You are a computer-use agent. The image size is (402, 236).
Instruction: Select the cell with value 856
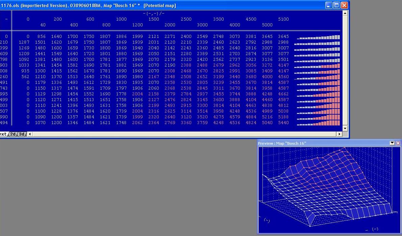pyautogui.click(x=41, y=37)
